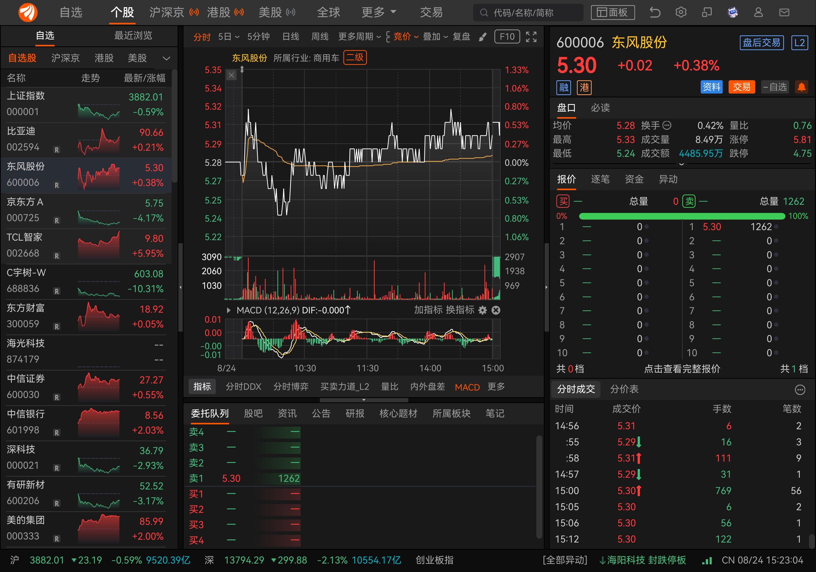Select the drawing brush tool above chart
The width and height of the screenshot is (816, 572).
pyautogui.click(x=483, y=37)
